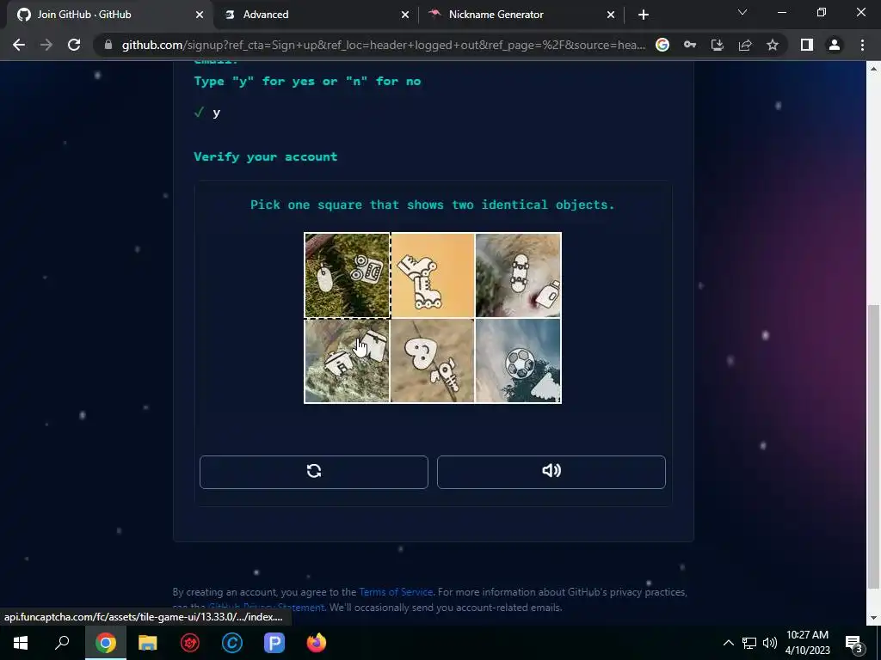Click the address bar URL
This screenshot has height=660, width=881.
click(383, 45)
